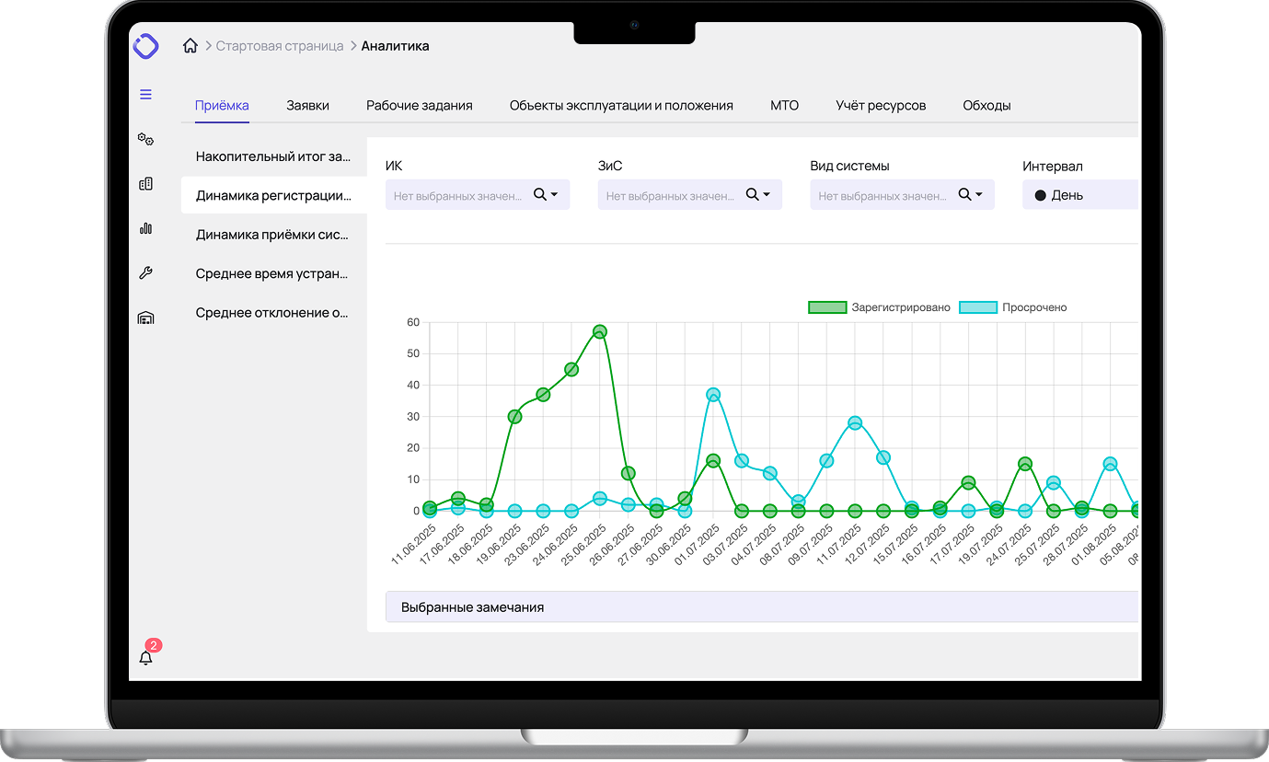Image resolution: width=1269 pixels, height=762 pixels.
Task: Click the green peak point at 25.06.2025
Action: coord(600,331)
